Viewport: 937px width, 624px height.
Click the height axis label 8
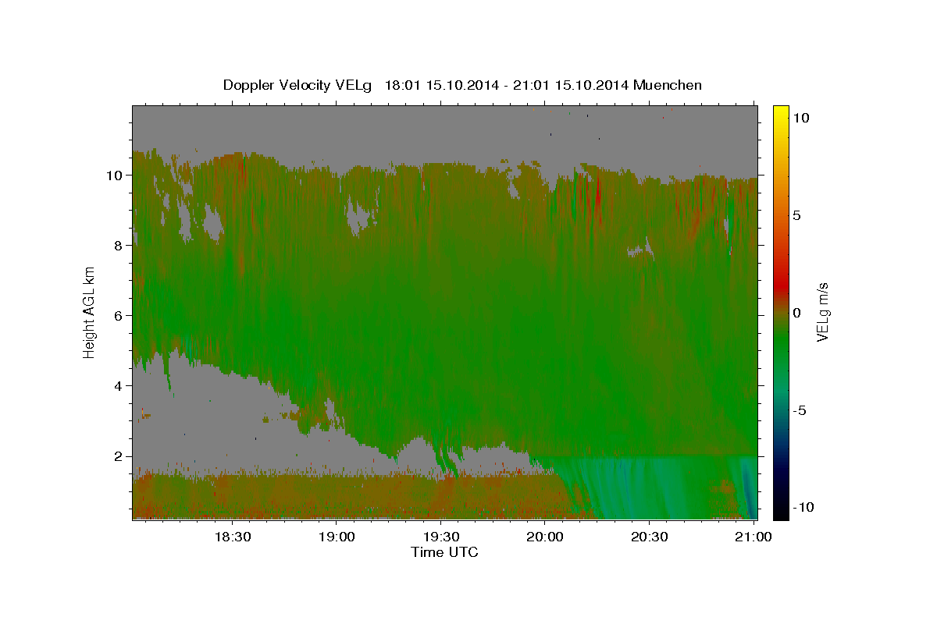click(118, 246)
